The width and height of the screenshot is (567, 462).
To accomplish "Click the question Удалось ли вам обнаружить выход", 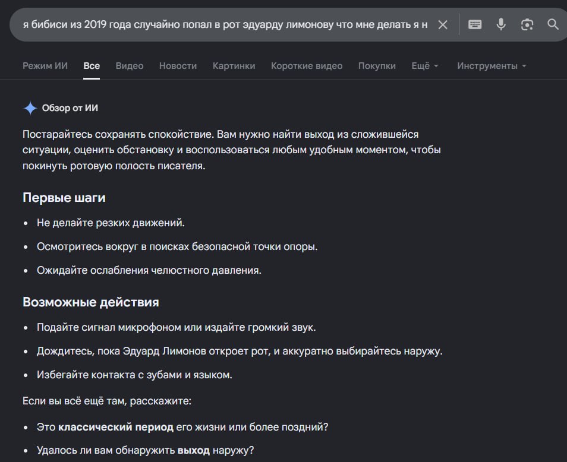I will [x=146, y=451].
